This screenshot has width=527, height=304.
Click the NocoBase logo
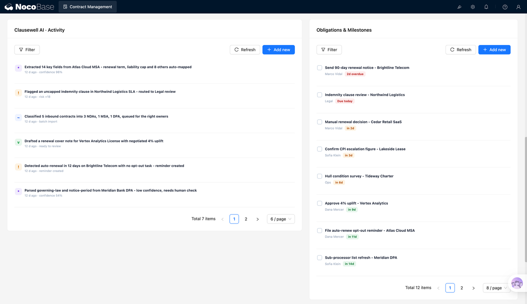click(29, 7)
